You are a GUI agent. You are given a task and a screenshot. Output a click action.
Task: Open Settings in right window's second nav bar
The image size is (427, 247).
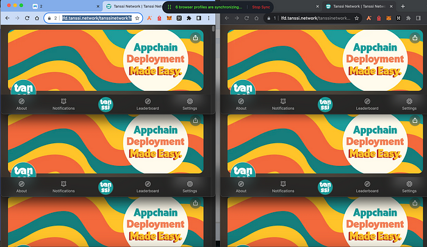(409, 187)
